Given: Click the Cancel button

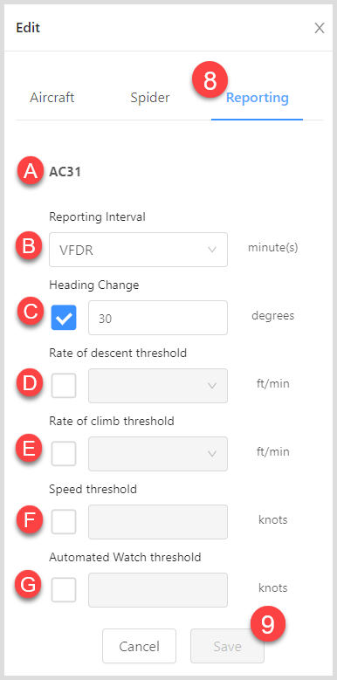Looking at the screenshot, I should [x=139, y=646].
